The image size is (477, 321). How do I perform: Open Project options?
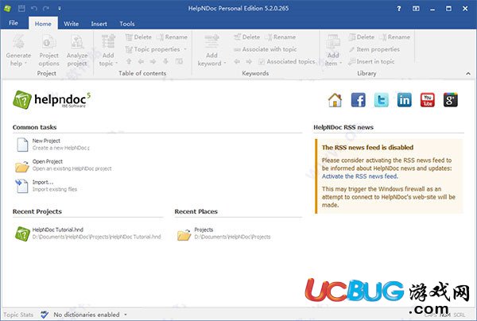(49, 50)
